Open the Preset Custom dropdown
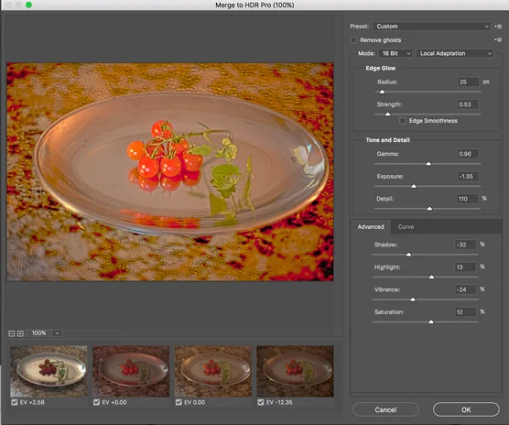Screen dimensions: 509x425 431,27
